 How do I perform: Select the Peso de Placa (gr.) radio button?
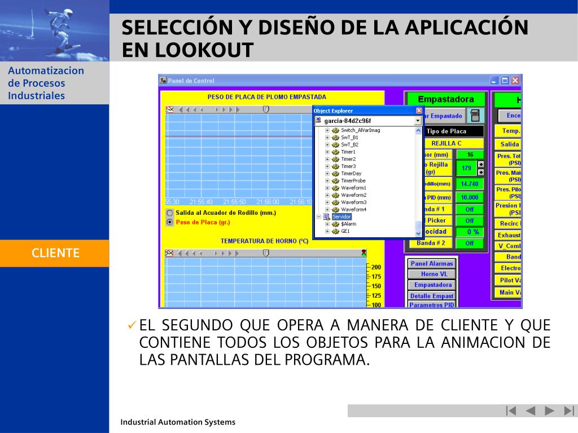point(169,222)
